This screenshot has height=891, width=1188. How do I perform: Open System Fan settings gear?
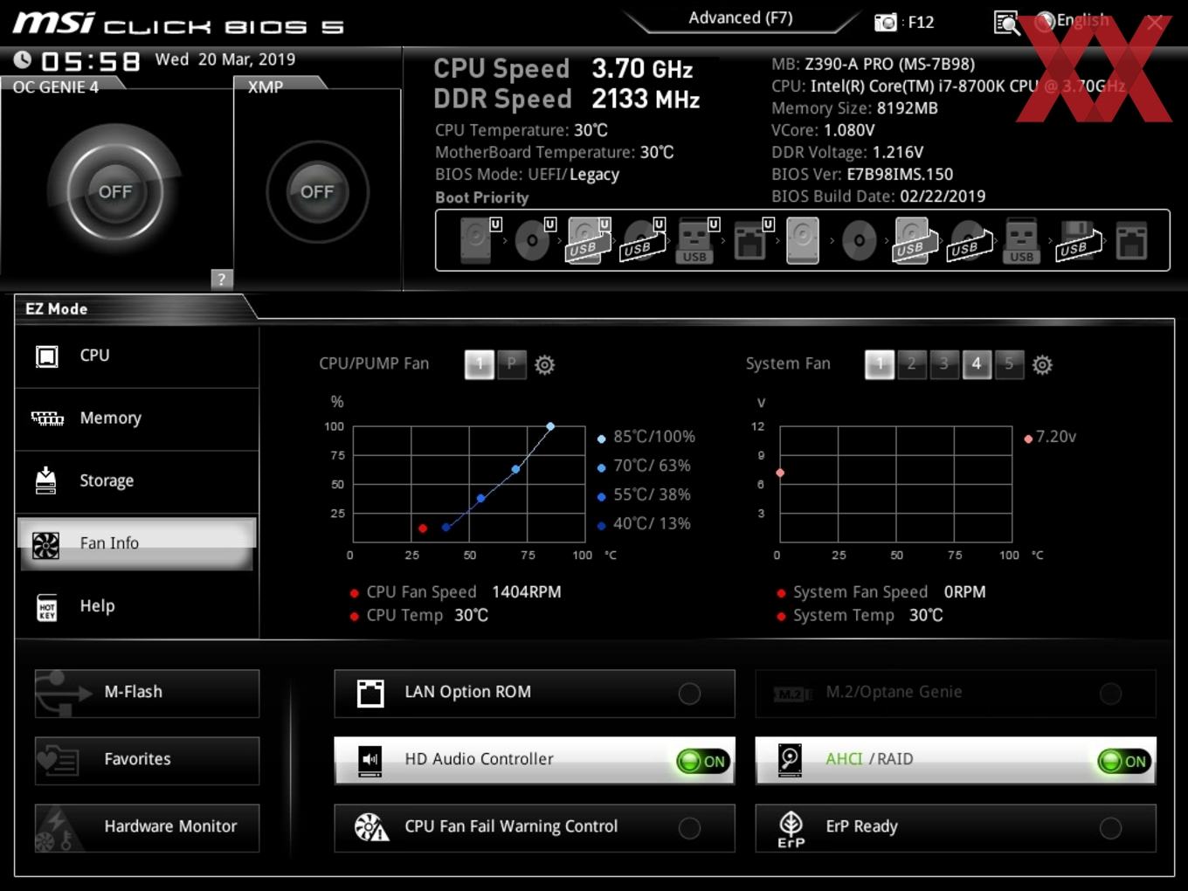pos(1042,364)
